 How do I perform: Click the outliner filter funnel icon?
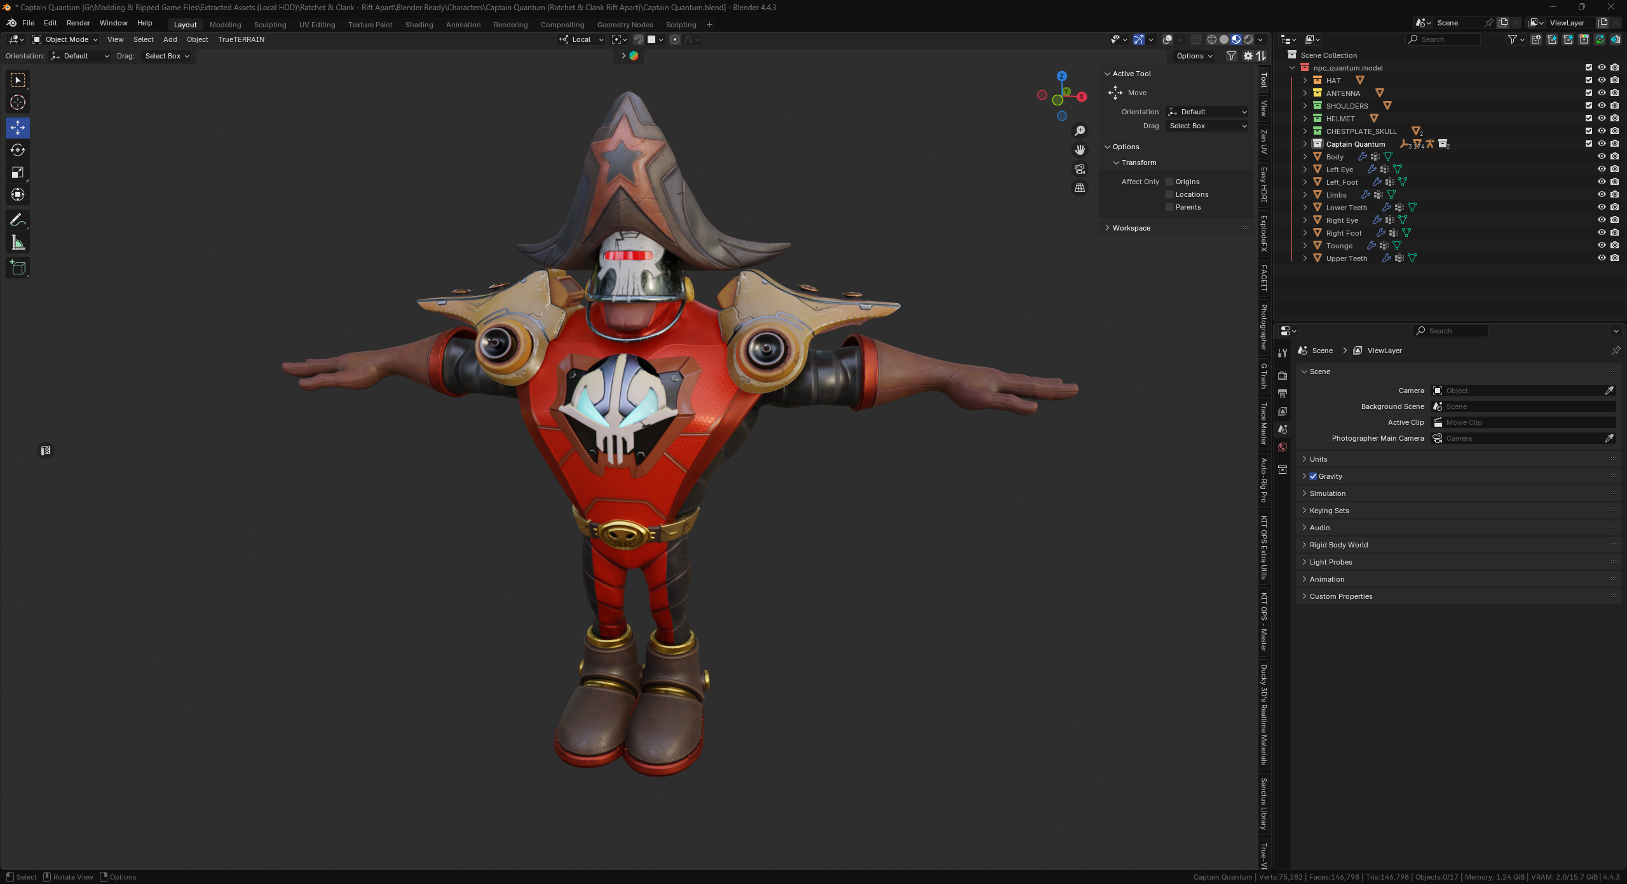click(1513, 39)
